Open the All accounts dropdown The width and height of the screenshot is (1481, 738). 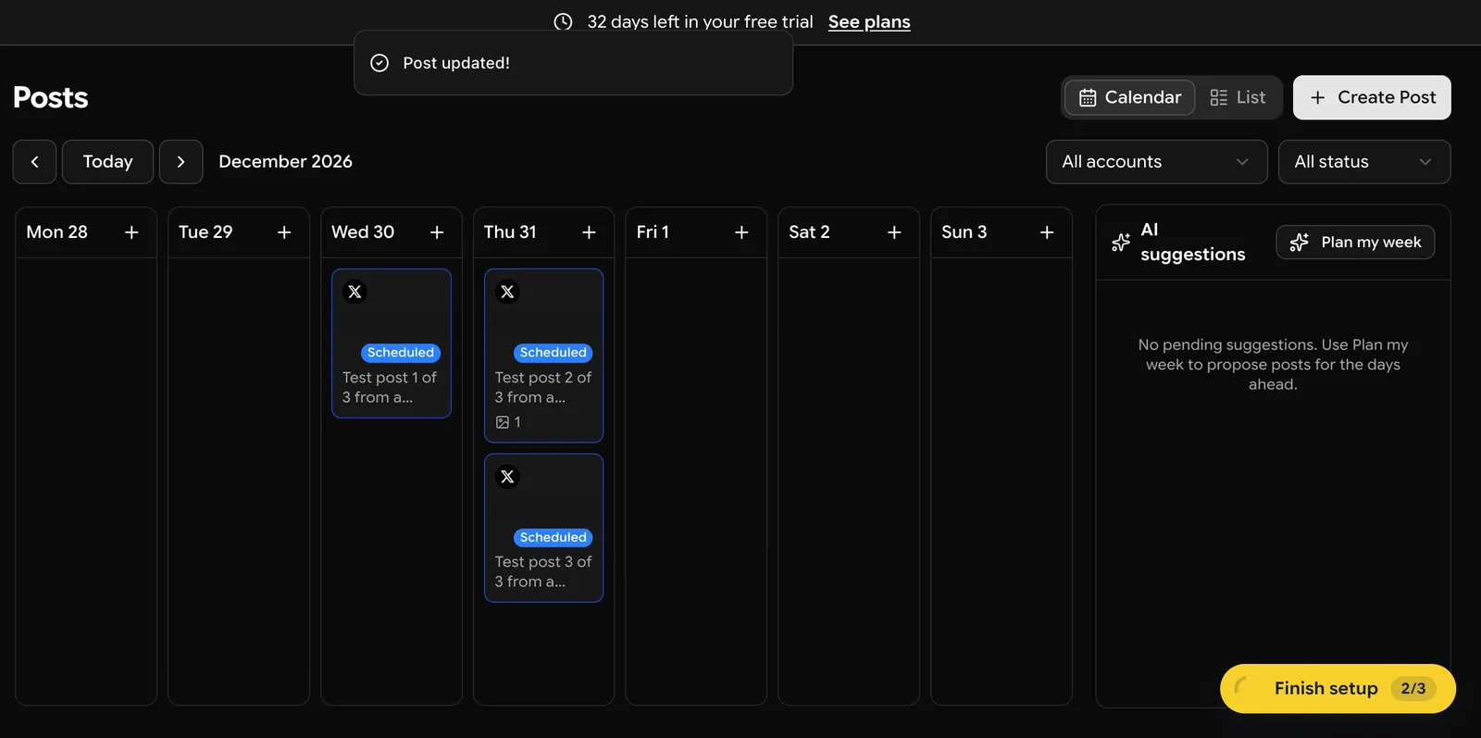click(x=1156, y=162)
